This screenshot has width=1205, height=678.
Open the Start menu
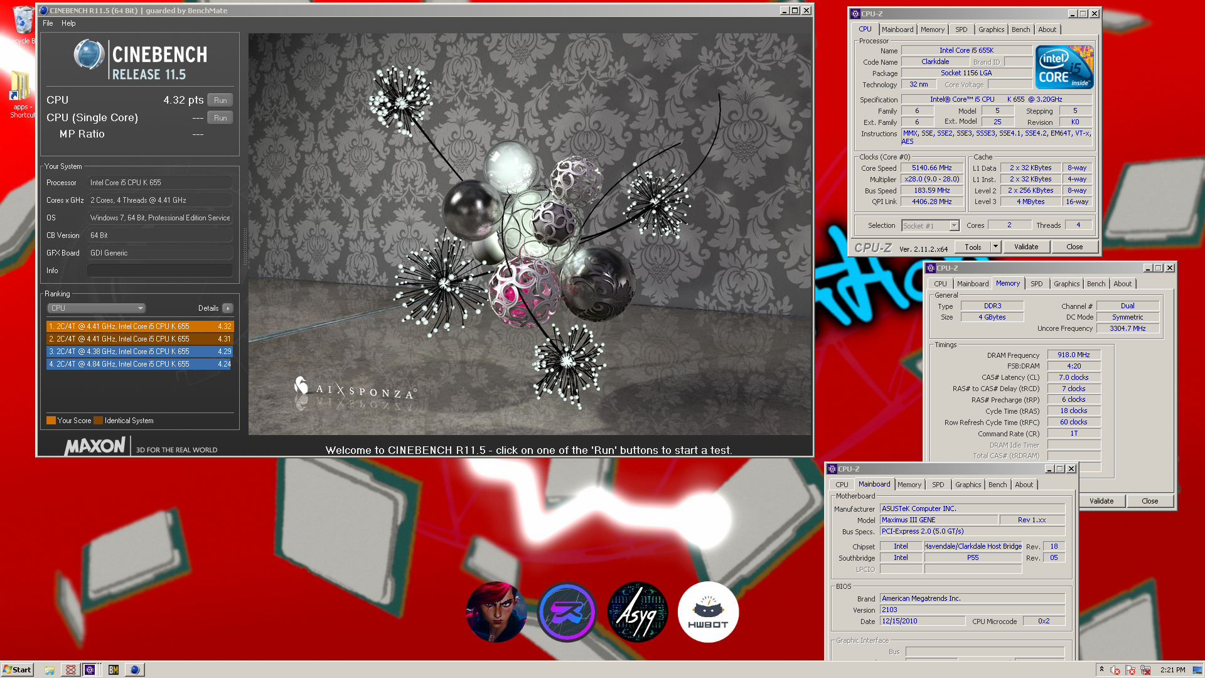click(x=17, y=670)
